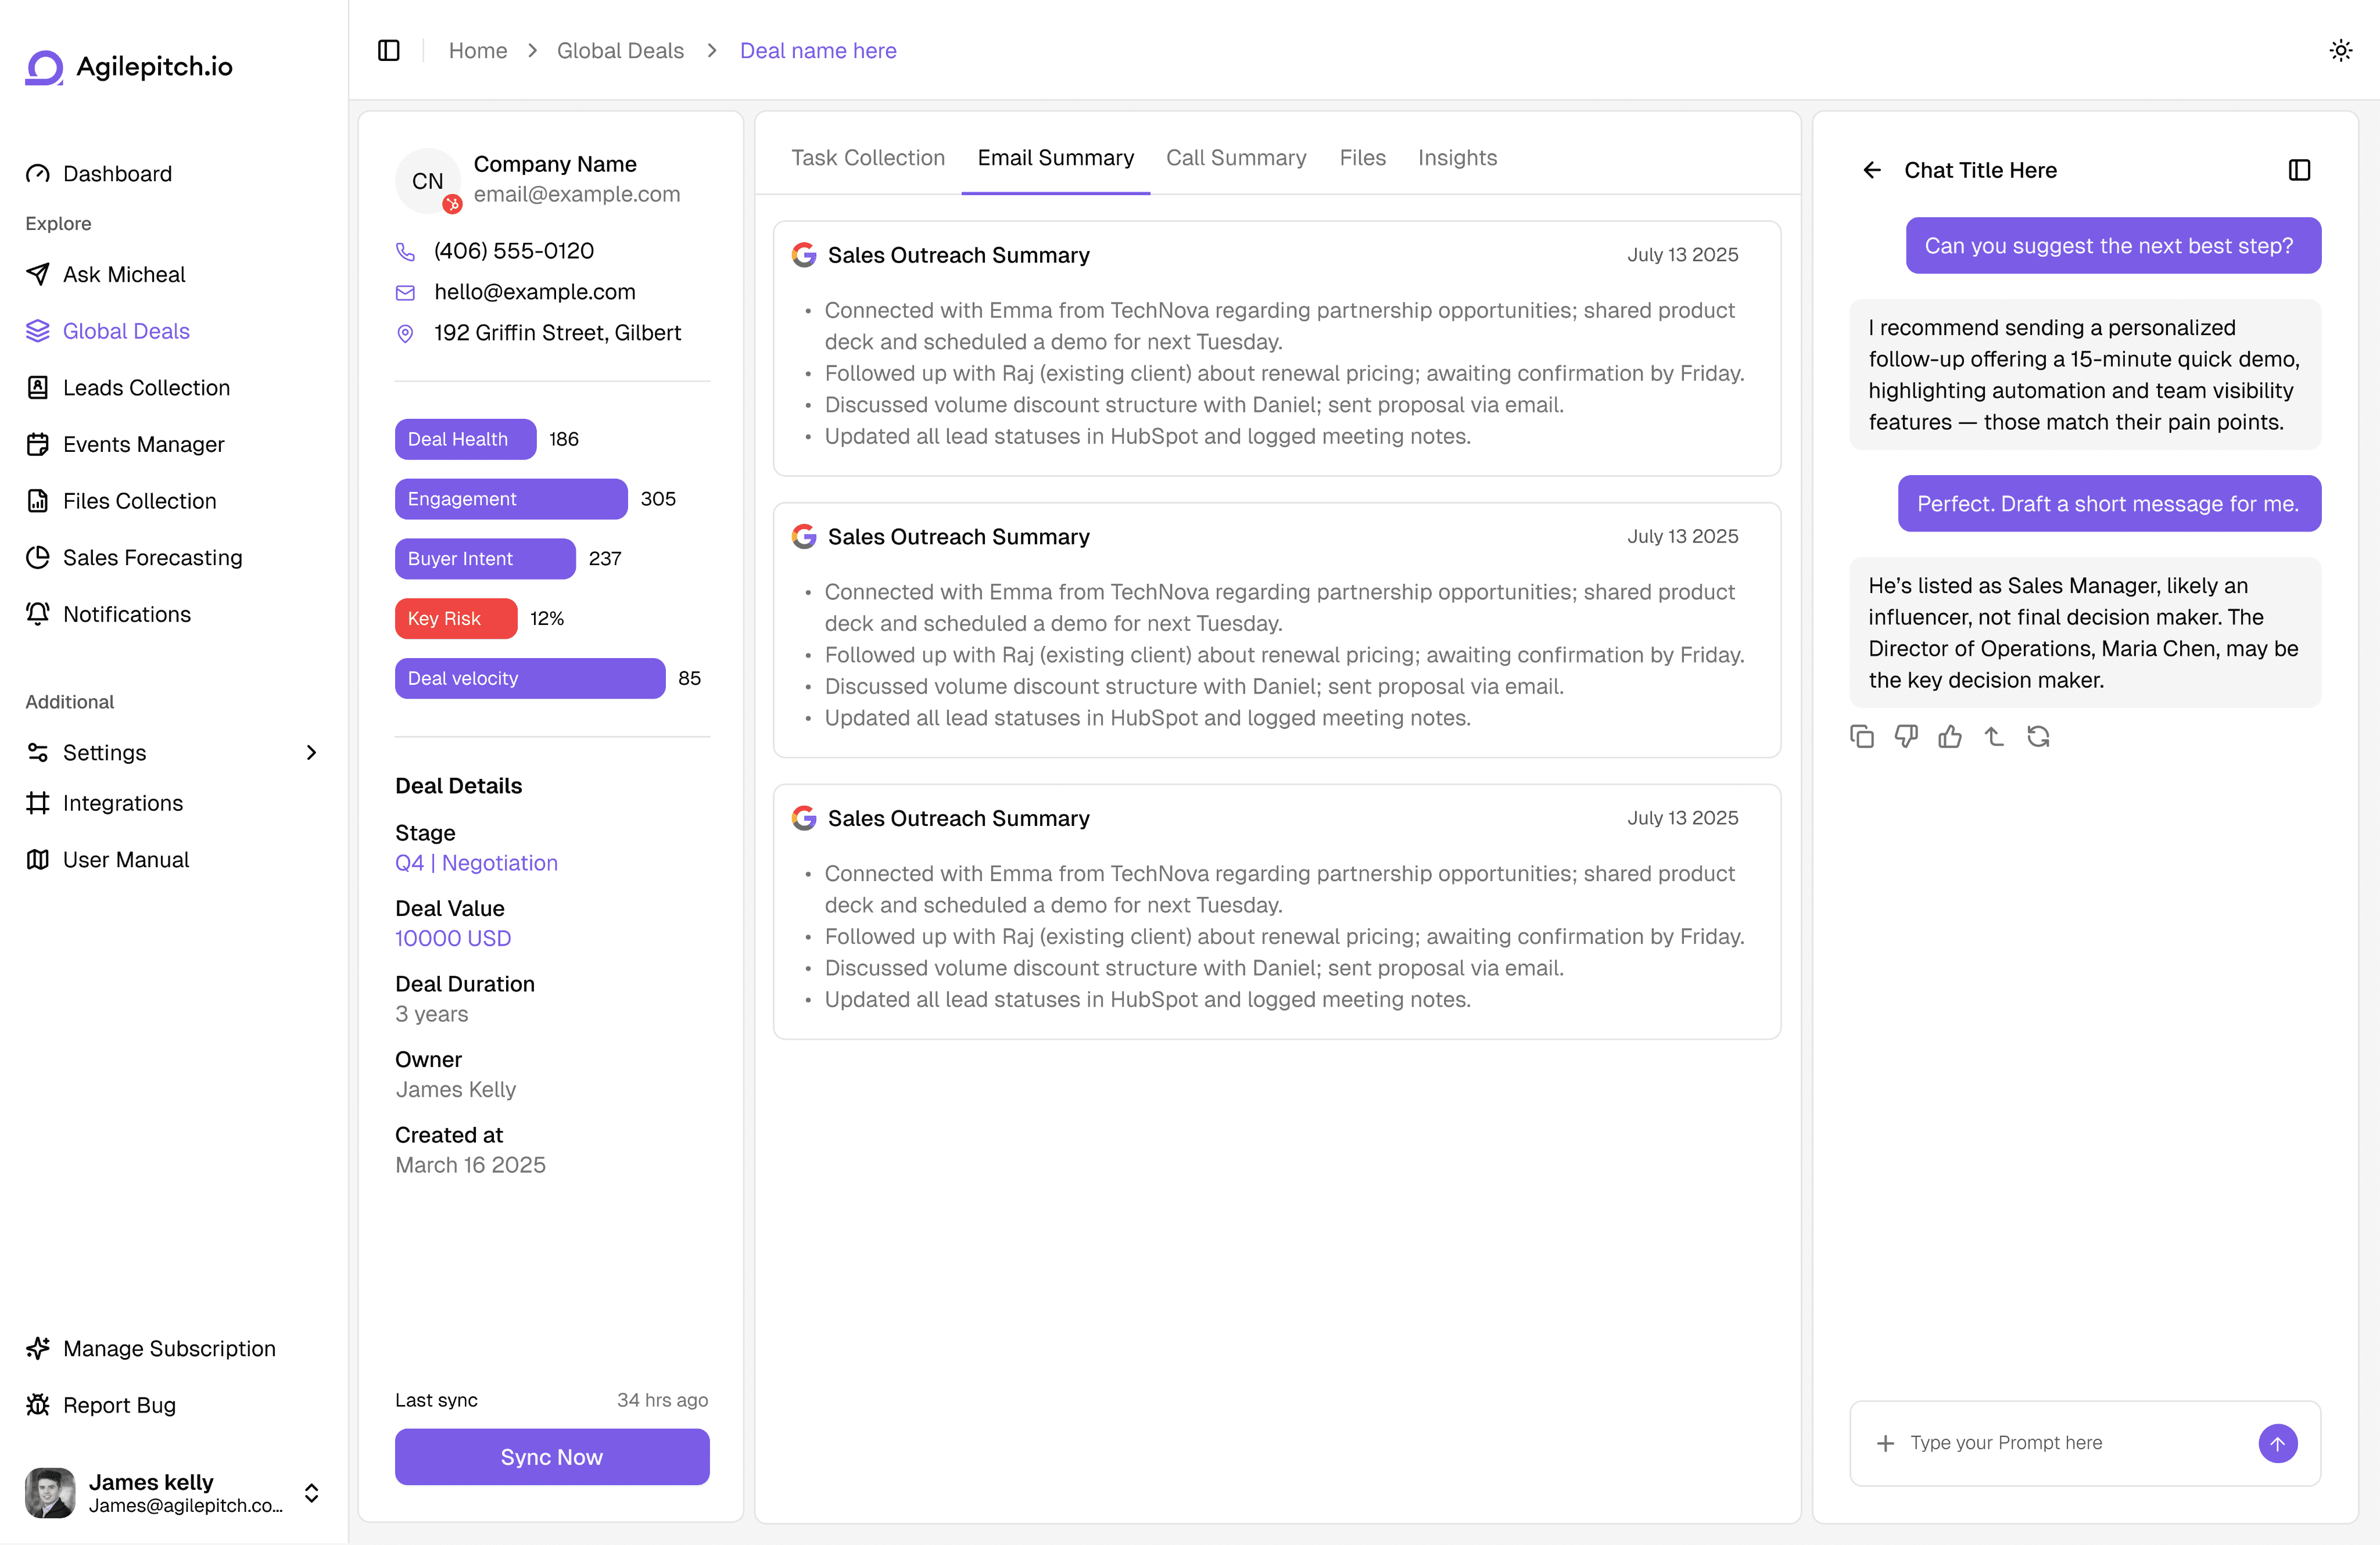Toggle the light/dark theme sun icon

click(x=2340, y=50)
